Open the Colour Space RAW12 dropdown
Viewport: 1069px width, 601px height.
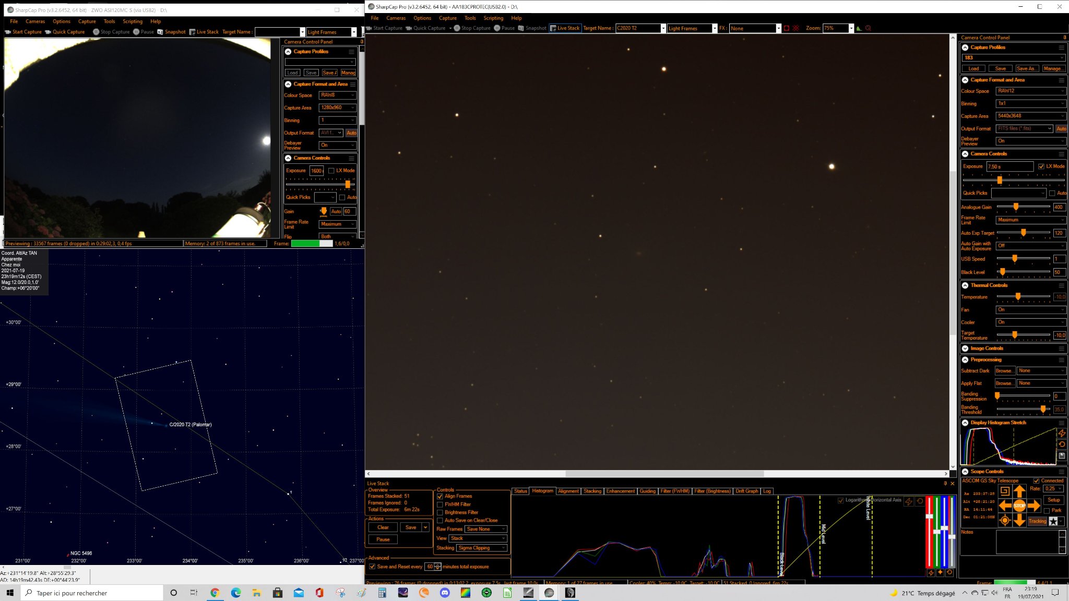tap(1031, 91)
